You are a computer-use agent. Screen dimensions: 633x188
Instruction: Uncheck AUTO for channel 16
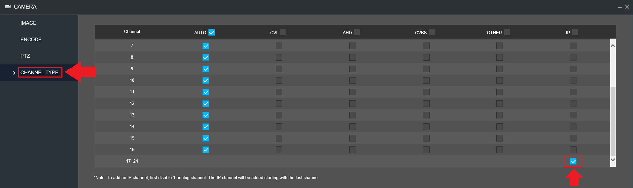pyautogui.click(x=206, y=150)
